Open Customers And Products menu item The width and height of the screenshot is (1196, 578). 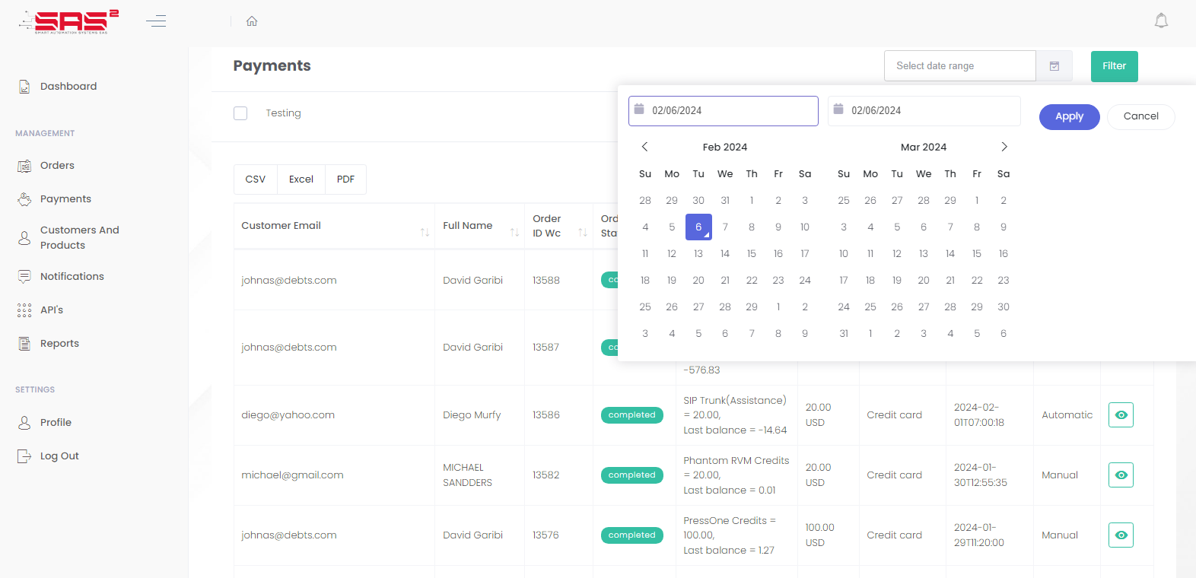[80, 238]
